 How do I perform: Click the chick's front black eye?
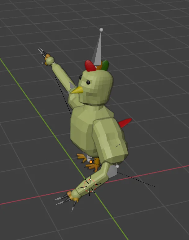tap(88, 82)
